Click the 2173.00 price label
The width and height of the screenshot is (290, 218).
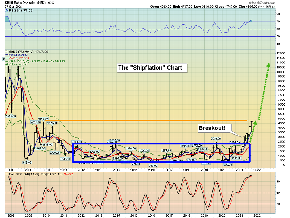[77, 142]
